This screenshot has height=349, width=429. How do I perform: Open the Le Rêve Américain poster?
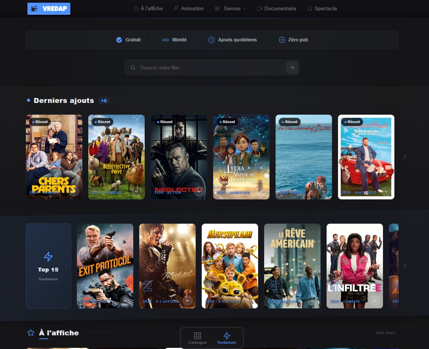pos(292,266)
